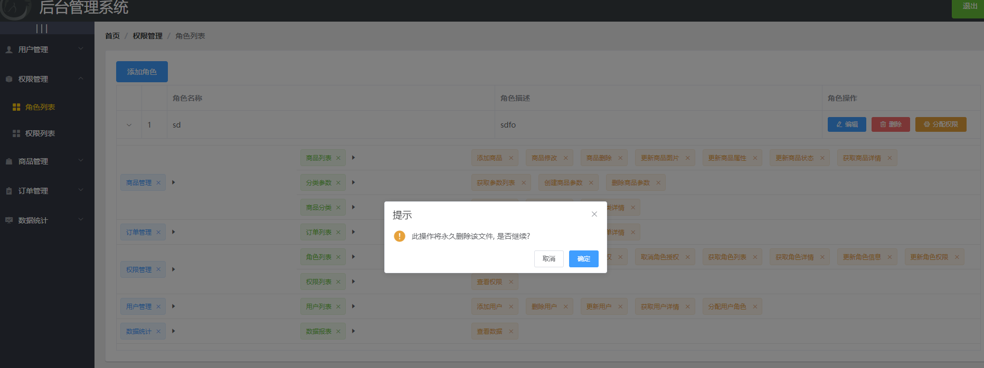Confirm deletion with the 确定 button

[583, 259]
